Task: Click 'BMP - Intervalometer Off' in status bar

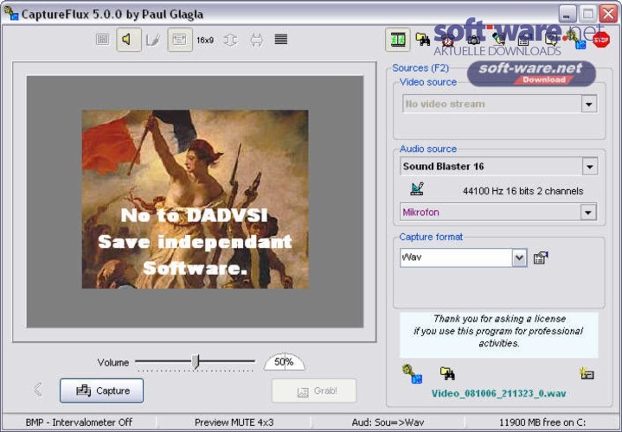Action: tap(79, 422)
